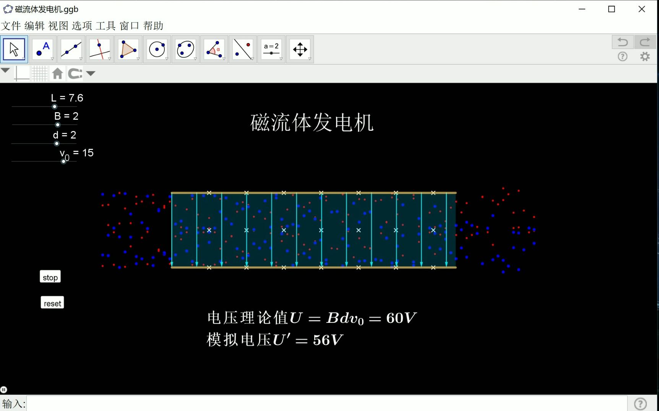Click the point capturing magnet icon
Image resolution: width=659 pixels, height=411 pixels.
tap(75, 73)
